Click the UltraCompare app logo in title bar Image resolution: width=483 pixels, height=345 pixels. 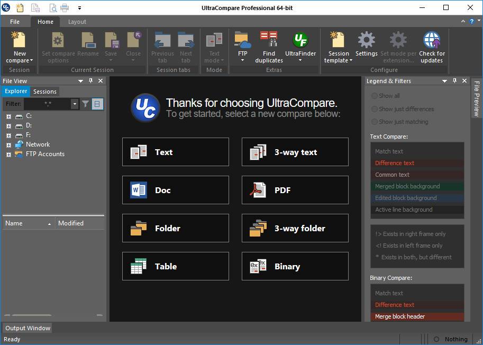tap(6, 8)
